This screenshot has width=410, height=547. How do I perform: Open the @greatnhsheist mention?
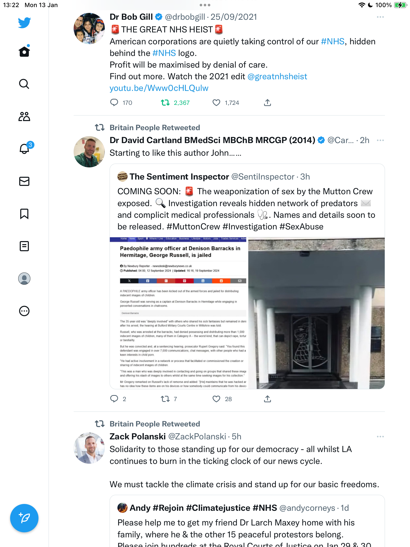pyautogui.click(x=277, y=76)
